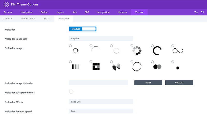
Task: Pick the Preloader background color swatch
Action: tap(71, 92)
